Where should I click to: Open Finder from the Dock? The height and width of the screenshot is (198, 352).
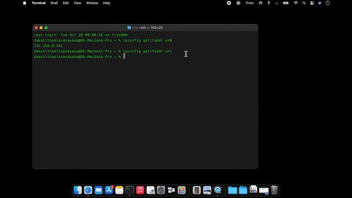78,190
